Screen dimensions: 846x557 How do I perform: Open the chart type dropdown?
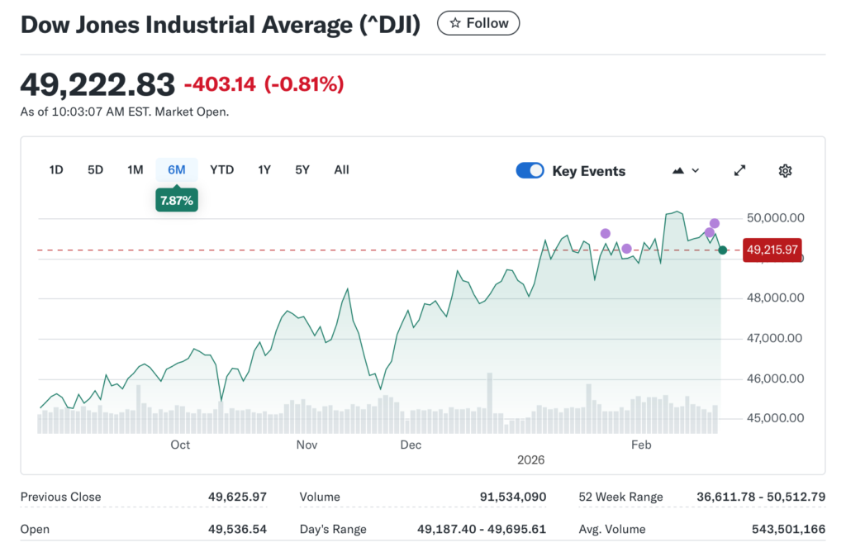[686, 170]
